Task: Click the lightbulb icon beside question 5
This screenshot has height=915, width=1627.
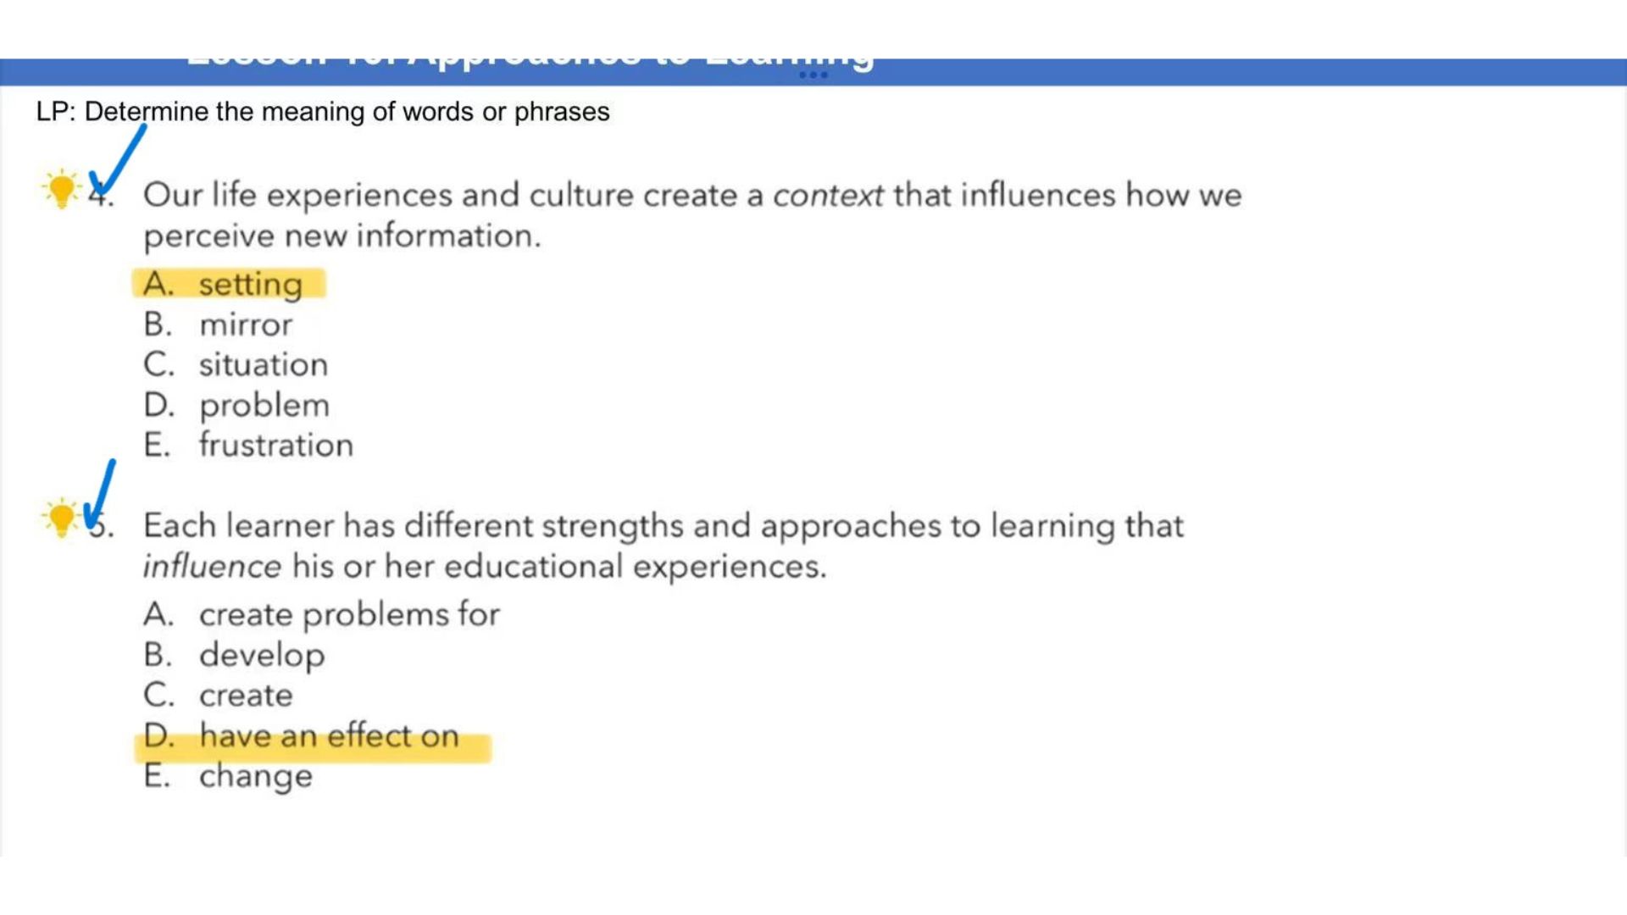Action: click(x=61, y=518)
